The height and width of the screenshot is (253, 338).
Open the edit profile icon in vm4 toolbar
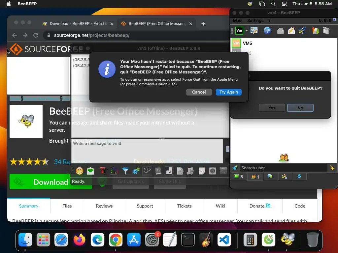pyautogui.click(x=254, y=31)
